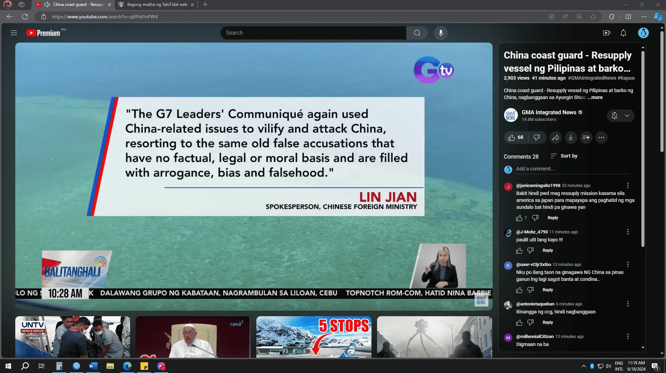Switch to Bagong mukha ng YouTube tab
The width and height of the screenshot is (666, 373).
pyautogui.click(x=157, y=5)
